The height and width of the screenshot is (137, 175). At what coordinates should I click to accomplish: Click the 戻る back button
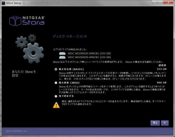(x=155, y=123)
